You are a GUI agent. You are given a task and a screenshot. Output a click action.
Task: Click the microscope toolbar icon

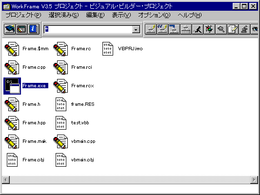(244, 29)
